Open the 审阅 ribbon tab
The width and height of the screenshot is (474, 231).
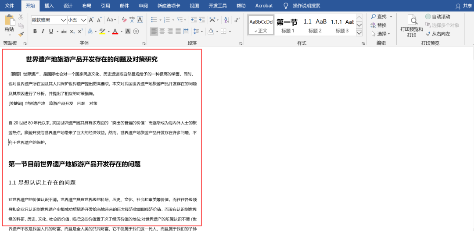[143, 6]
